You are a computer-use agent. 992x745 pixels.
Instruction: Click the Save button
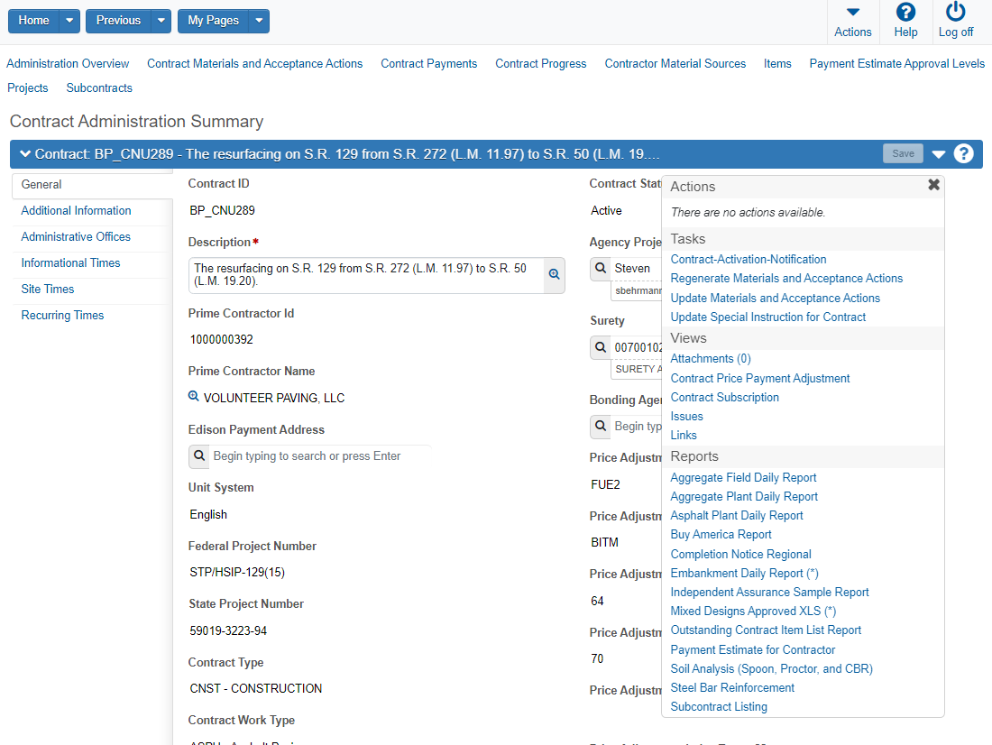(903, 153)
